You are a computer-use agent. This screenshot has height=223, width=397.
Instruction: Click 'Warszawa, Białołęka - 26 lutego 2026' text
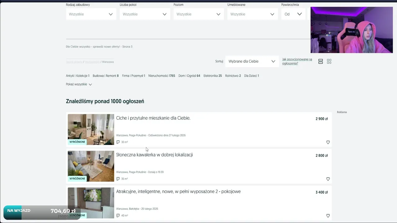(x=137, y=209)
